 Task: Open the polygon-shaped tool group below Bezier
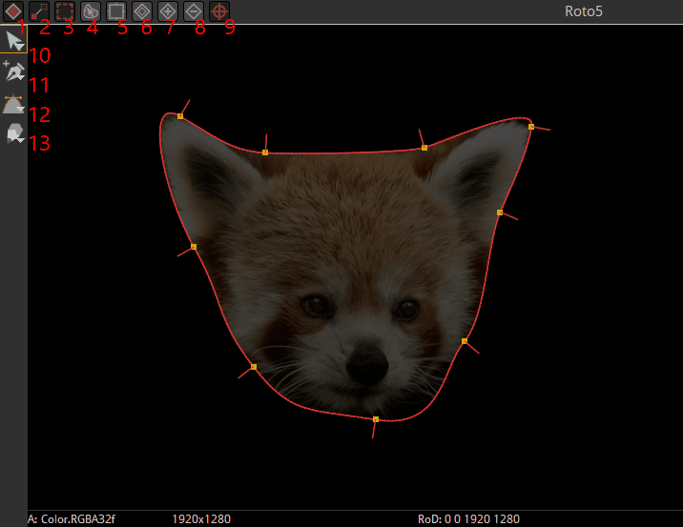coord(14,133)
